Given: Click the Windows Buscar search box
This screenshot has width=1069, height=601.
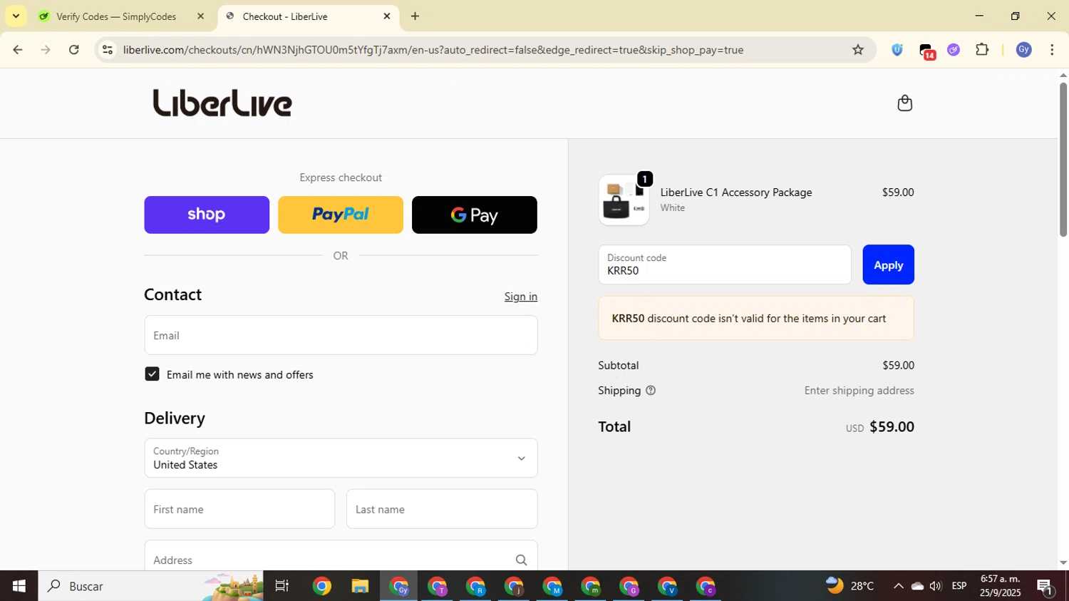Looking at the screenshot, I should coord(150,586).
